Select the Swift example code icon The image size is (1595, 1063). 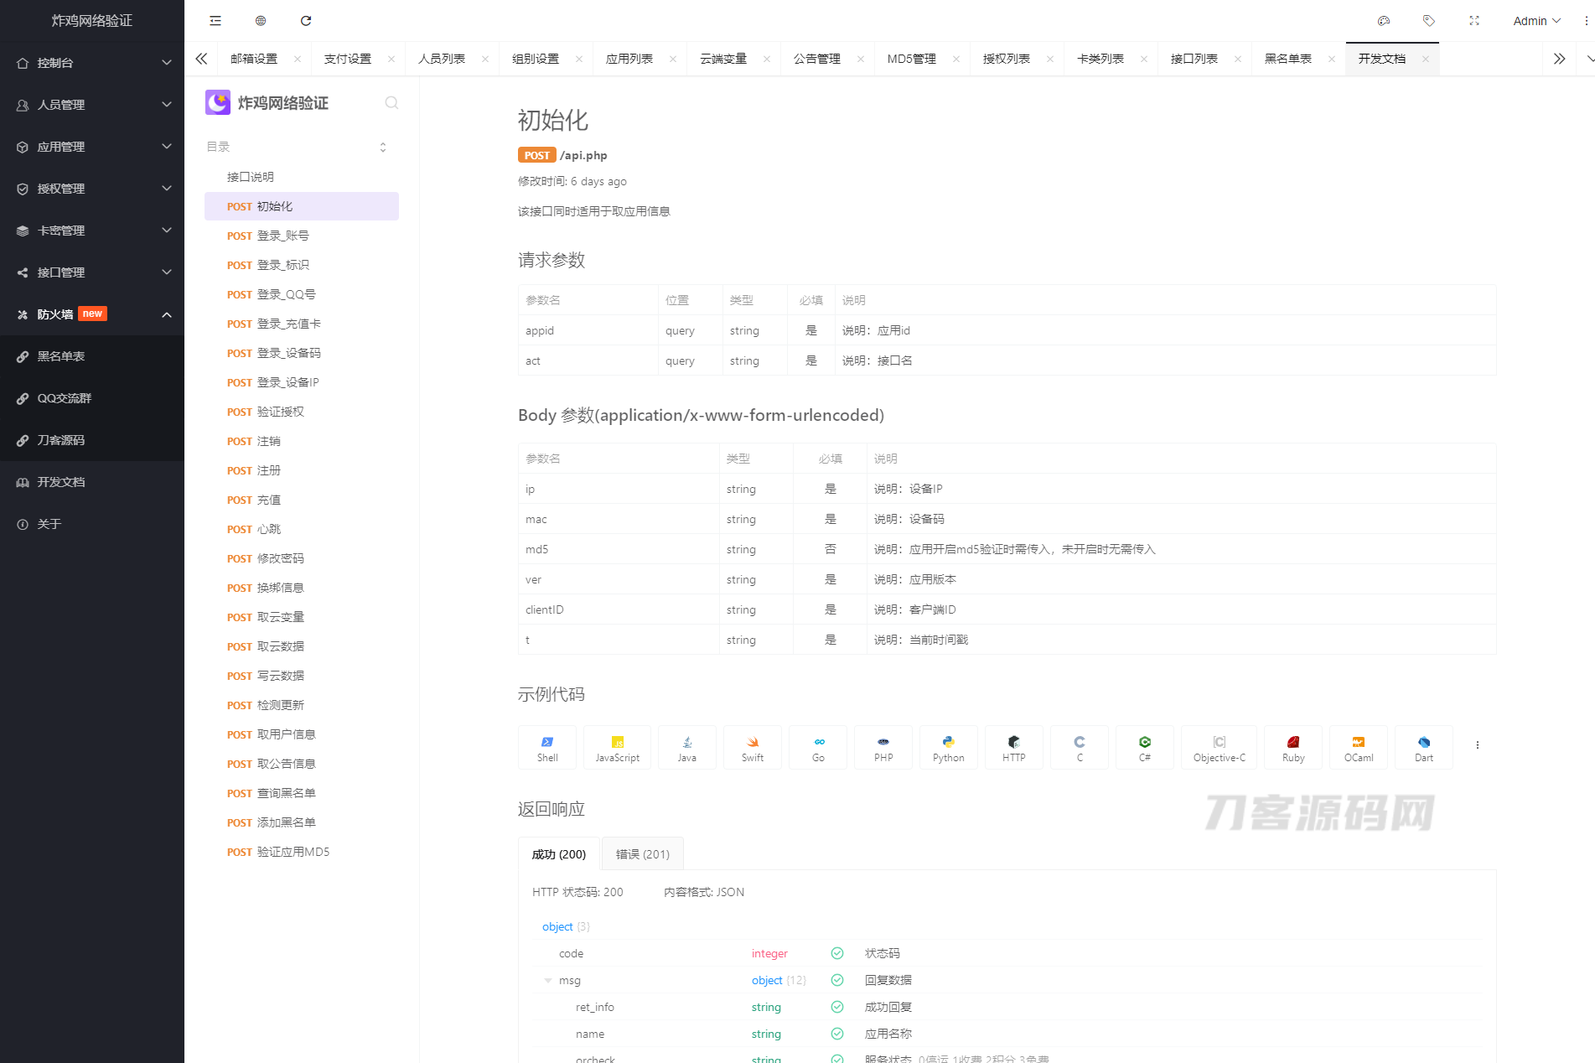point(752,747)
